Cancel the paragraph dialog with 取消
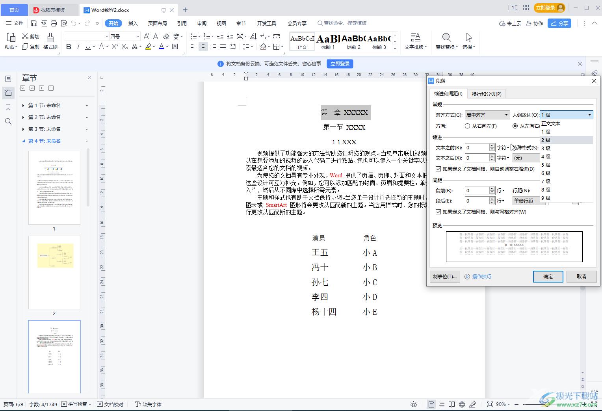The height and width of the screenshot is (411, 602). click(581, 276)
